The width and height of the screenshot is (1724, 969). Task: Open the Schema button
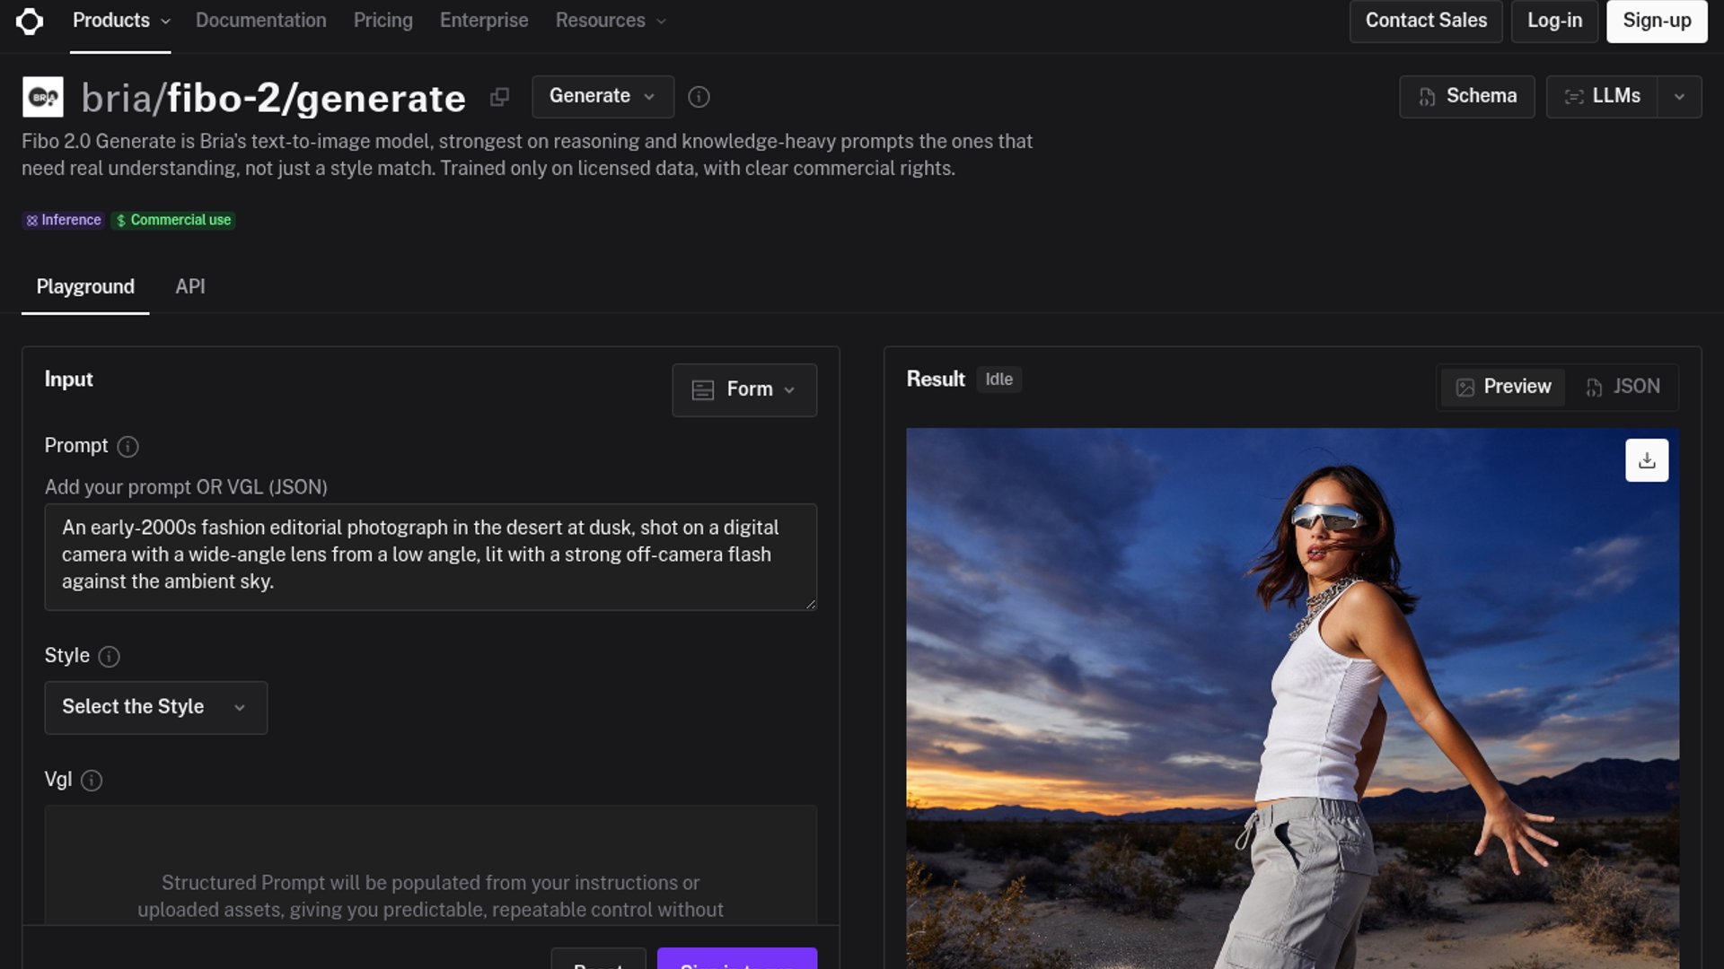pos(1467,97)
